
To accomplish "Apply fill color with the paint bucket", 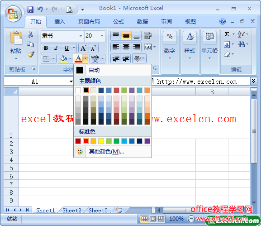I will point(63,59).
